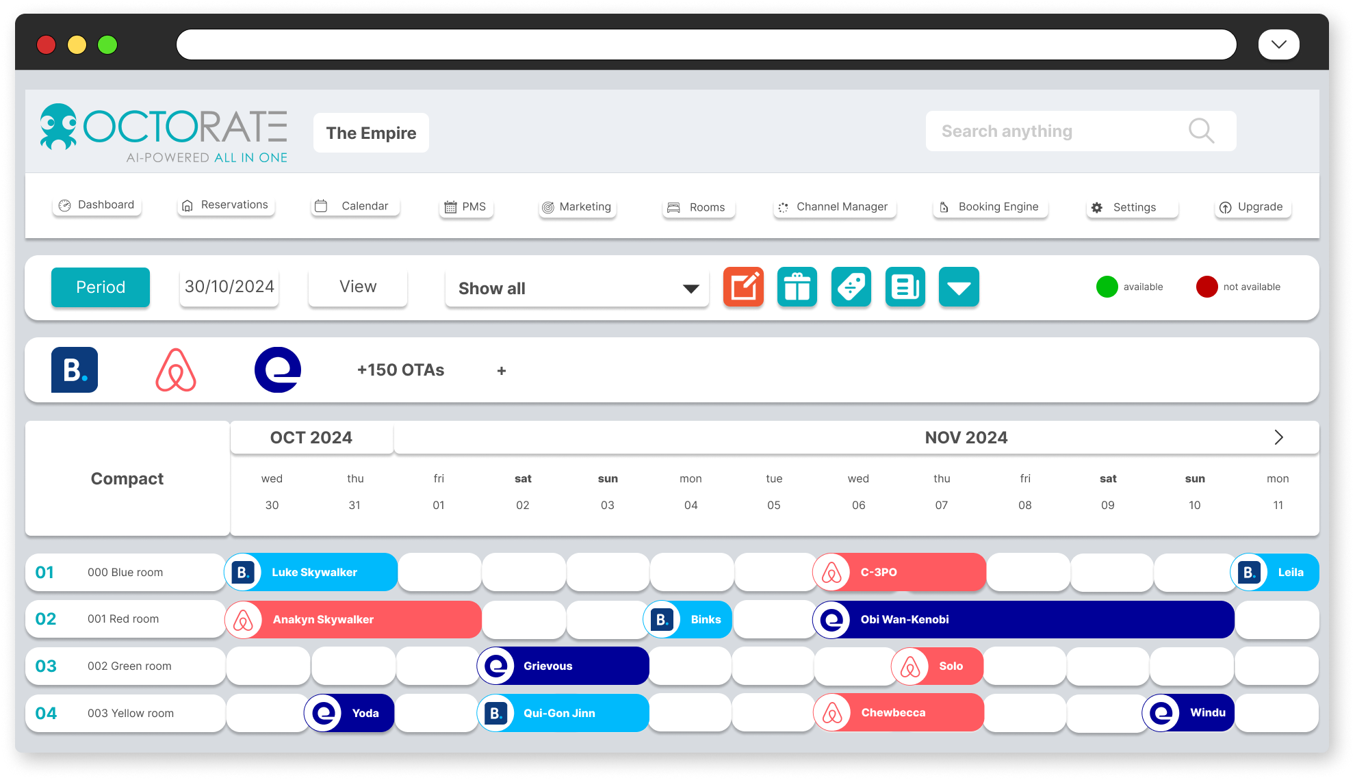Image resolution: width=1355 pixels, height=780 pixels.
Task: Click the Booking.com logo icon
Action: coord(75,369)
